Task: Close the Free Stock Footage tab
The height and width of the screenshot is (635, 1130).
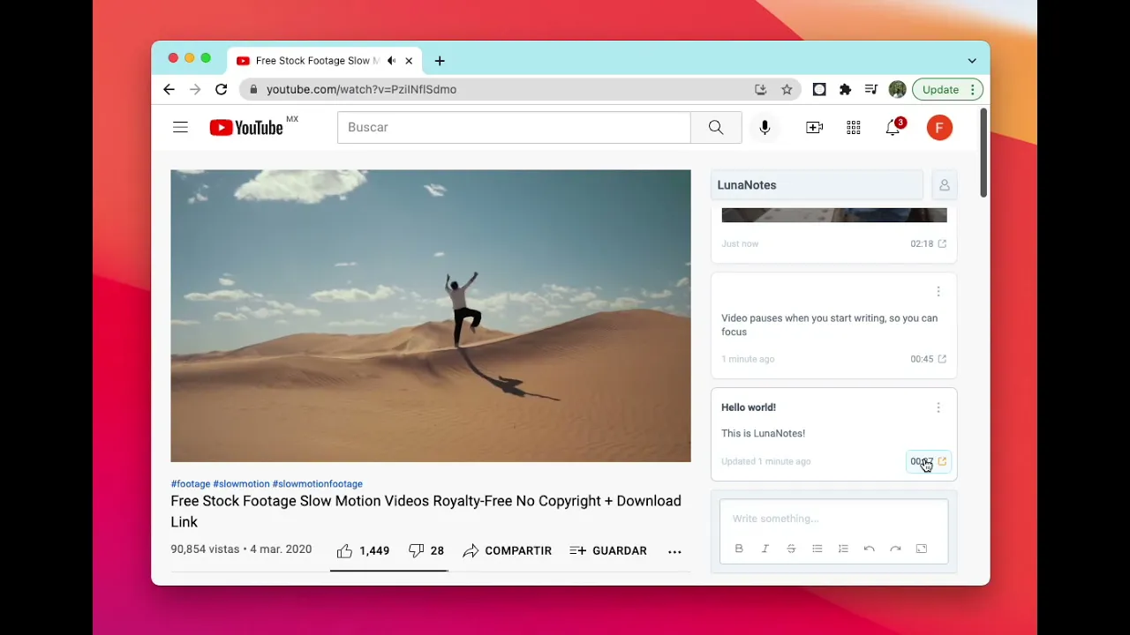Action: coord(409,61)
